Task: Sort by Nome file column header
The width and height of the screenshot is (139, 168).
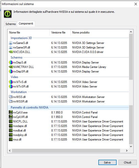Action: [29, 32]
